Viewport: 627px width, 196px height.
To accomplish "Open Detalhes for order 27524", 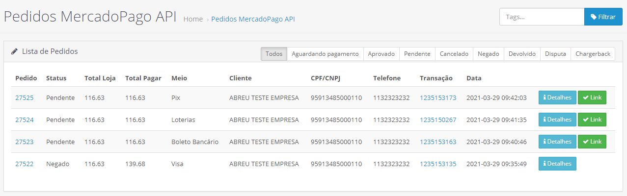I will click(557, 120).
